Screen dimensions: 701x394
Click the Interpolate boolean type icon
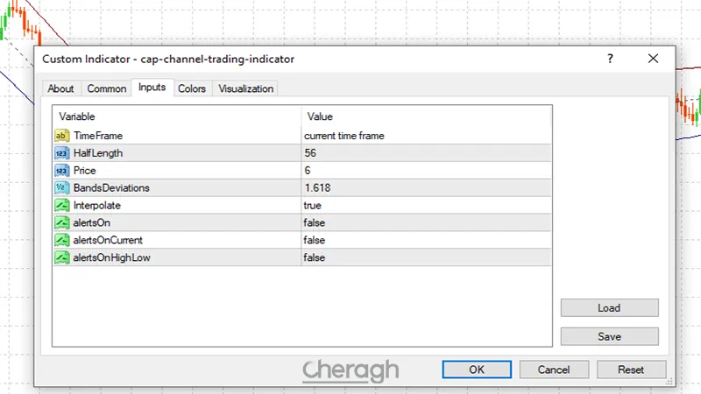coord(61,205)
